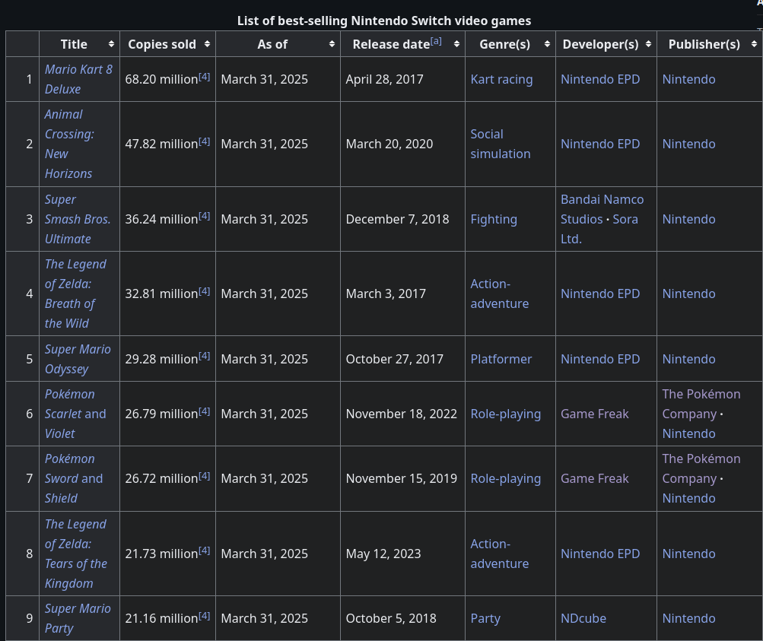This screenshot has width=763, height=641.
Task: Select the April 28, 2017 release date cell
Action: coord(402,79)
